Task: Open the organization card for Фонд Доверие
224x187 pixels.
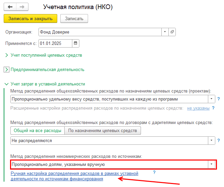Action: coord(172,32)
